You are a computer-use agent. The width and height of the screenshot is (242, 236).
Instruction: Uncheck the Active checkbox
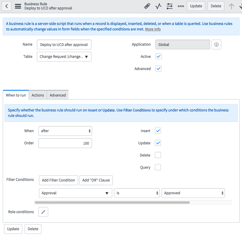[x=158, y=57]
